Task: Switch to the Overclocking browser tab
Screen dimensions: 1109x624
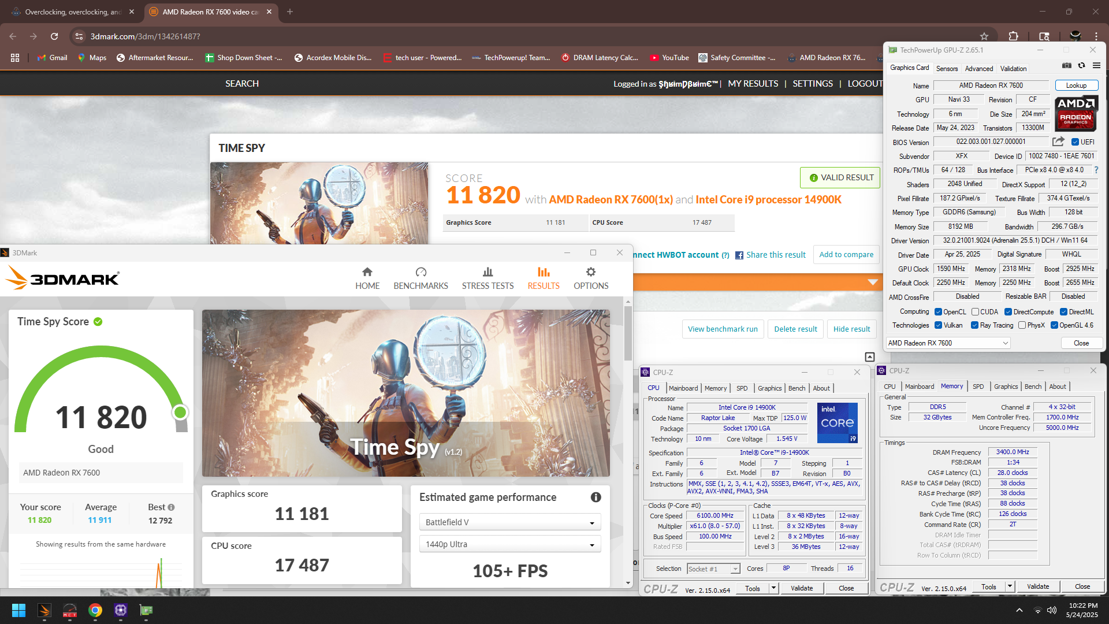Action: pyautogui.click(x=73, y=12)
